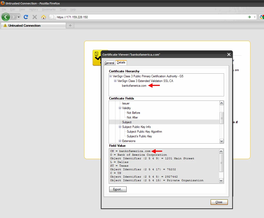This screenshot has width=264, height=218.
Task: Open the File menu
Action: (4, 9)
